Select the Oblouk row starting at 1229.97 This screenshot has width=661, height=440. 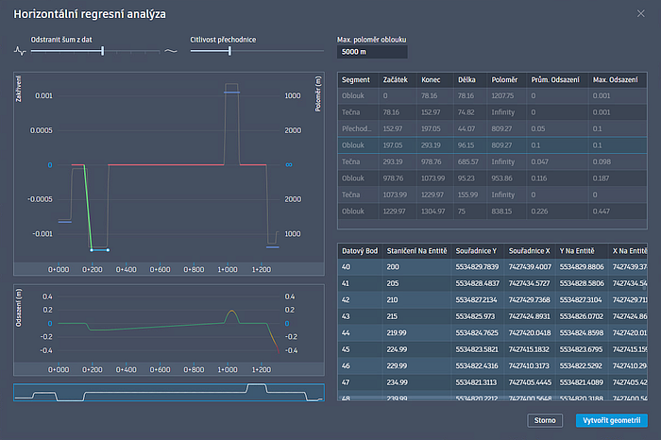pos(356,211)
